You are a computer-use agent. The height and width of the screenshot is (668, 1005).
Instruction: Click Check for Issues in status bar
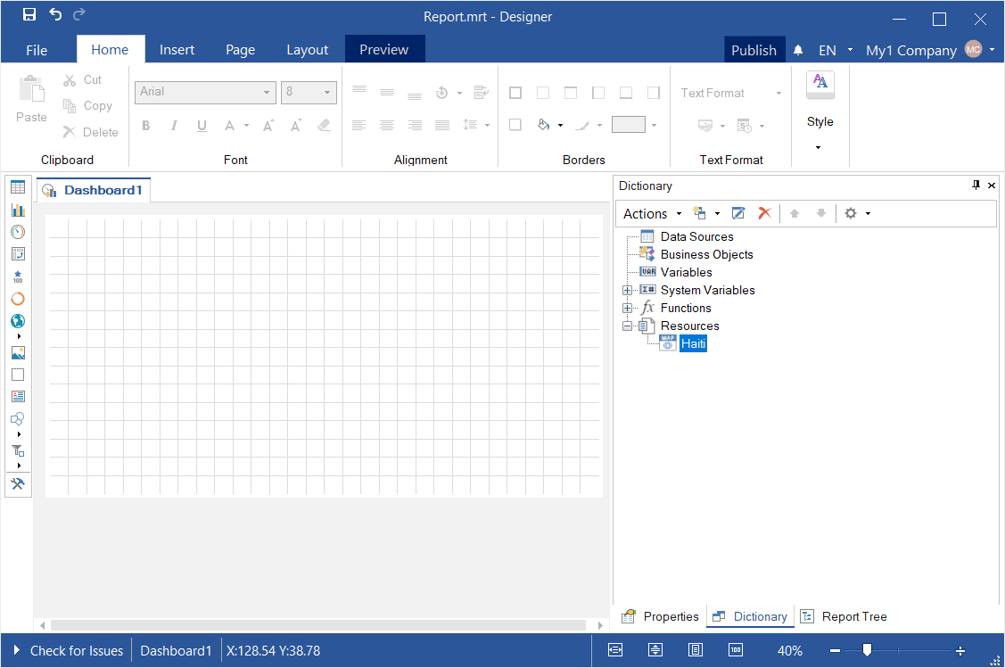pos(68,650)
